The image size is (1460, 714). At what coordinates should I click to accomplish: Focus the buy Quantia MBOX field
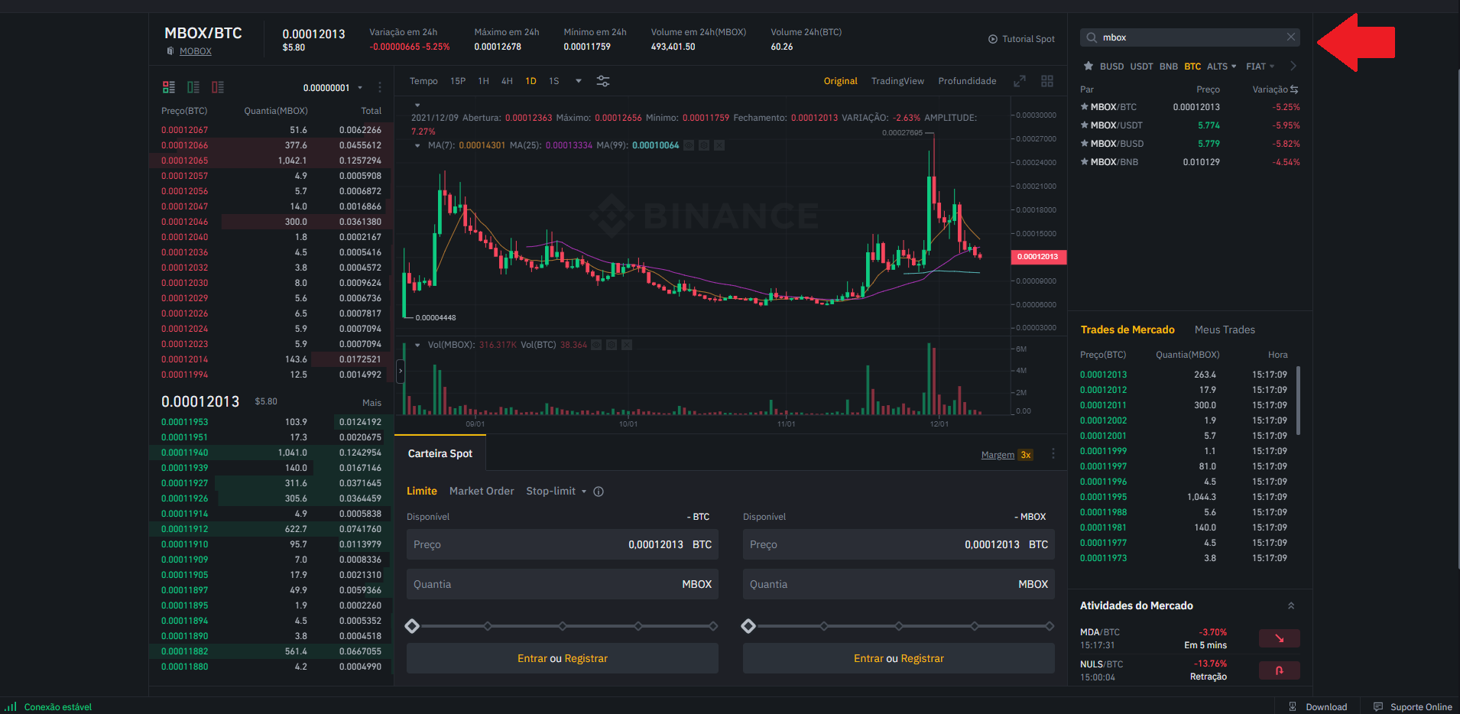[563, 584]
